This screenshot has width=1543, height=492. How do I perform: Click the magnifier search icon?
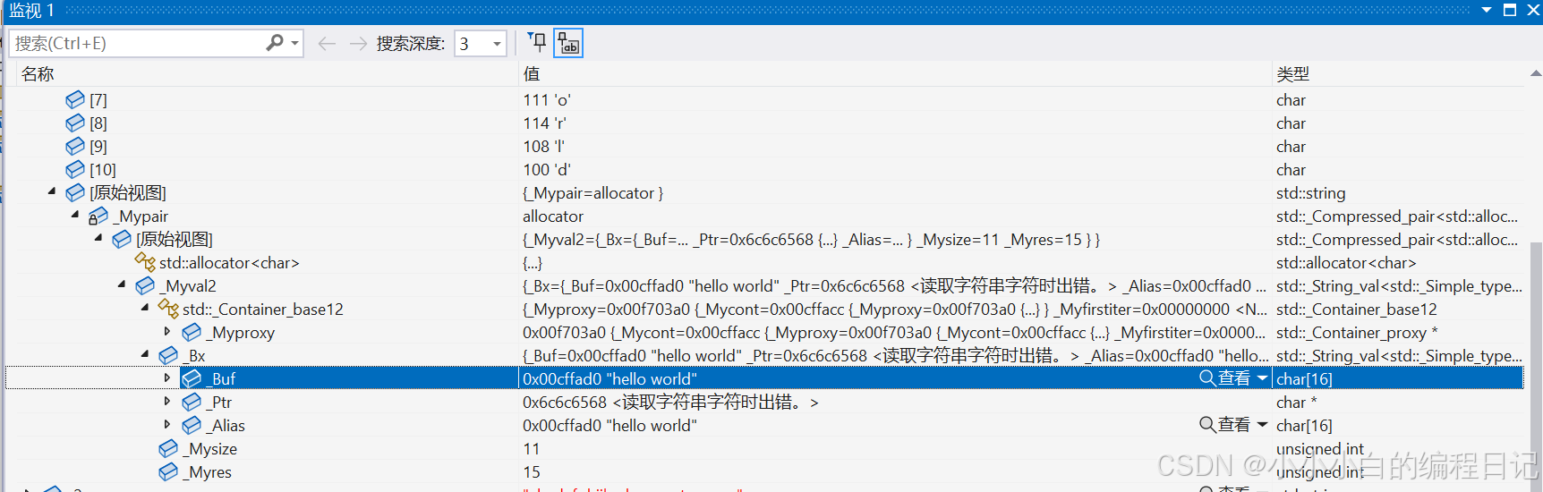(275, 43)
